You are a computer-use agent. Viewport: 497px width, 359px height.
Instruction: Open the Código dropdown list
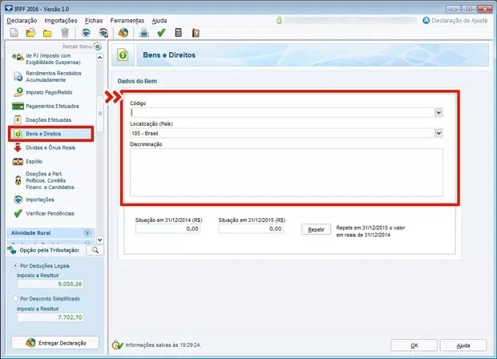pyautogui.click(x=438, y=113)
